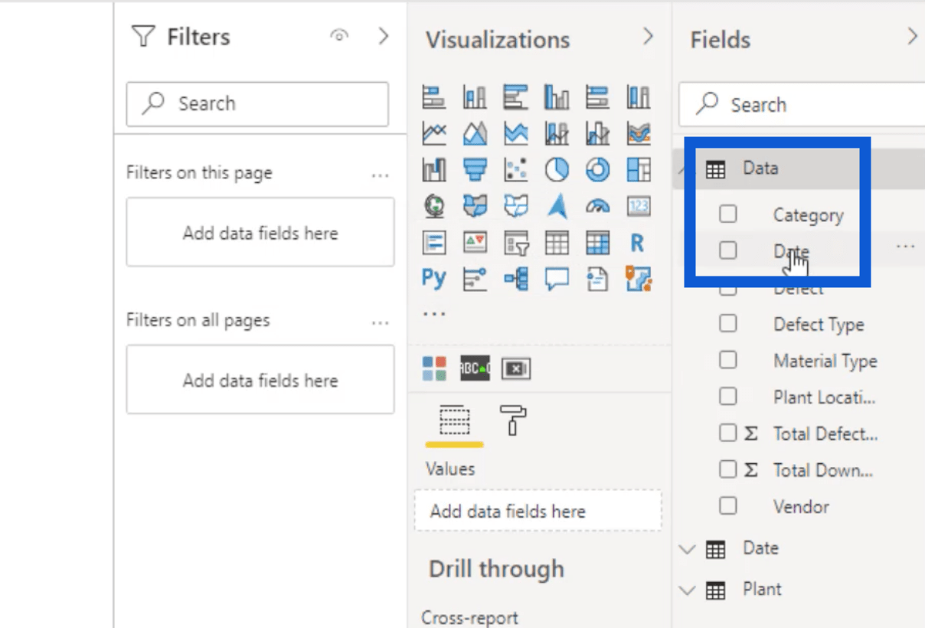This screenshot has width=925, height=628.
Task: Click the Shape map visual icon
Action: coord(515,206)
